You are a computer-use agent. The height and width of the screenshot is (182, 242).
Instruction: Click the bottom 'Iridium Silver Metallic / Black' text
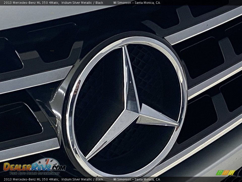[82, 179]
